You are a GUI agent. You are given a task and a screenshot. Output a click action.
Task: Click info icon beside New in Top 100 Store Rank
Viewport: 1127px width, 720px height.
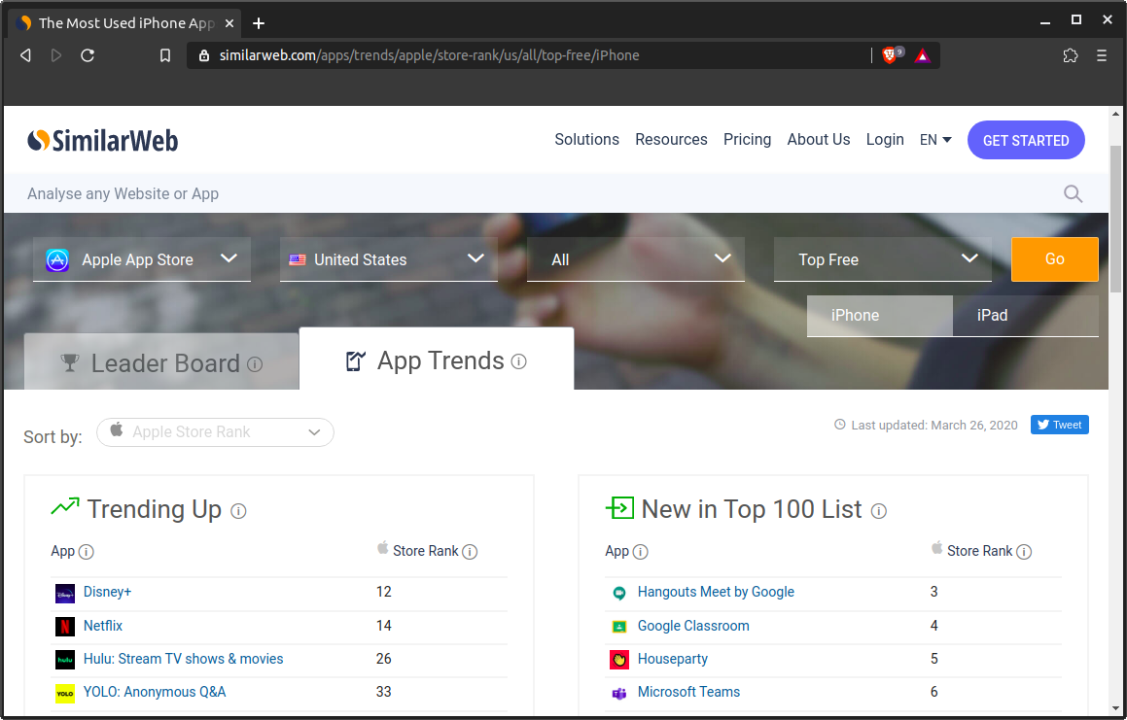(x=1024, y=552)
